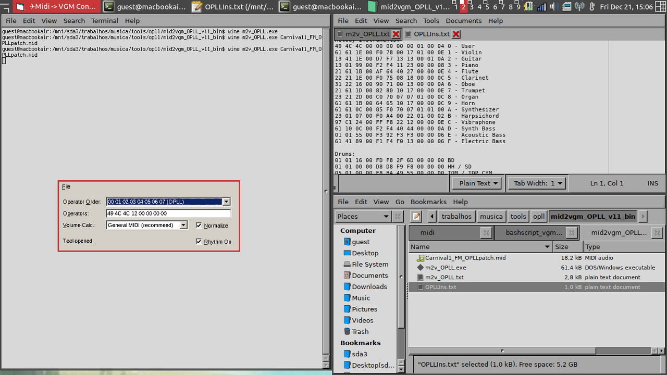Screen dimensions: 667x375
Task: Close the midi file manager tab
Action: 486,233
